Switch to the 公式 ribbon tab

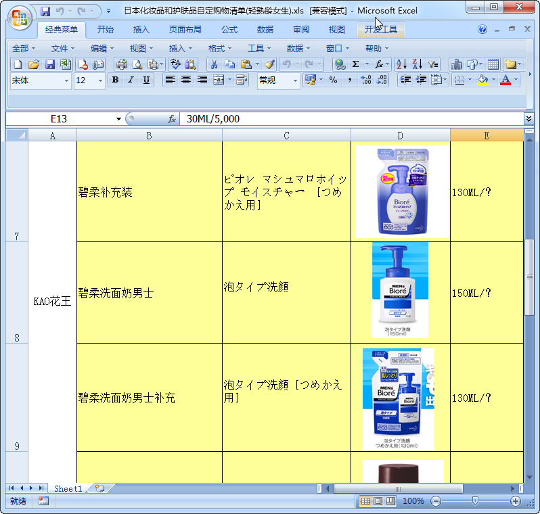229,30
